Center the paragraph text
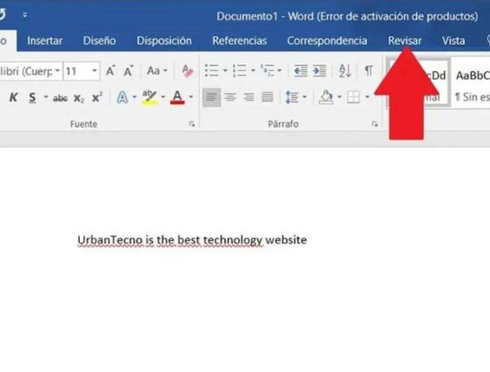 click(230, 97)
